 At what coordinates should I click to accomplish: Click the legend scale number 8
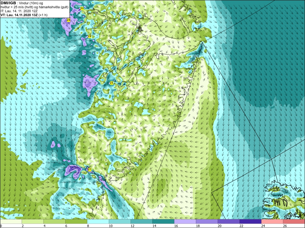[x=88, y=226]
